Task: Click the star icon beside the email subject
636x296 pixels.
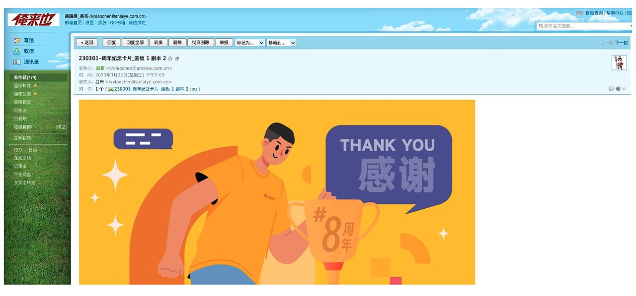Action: pyautogui.click(x=170, y=59)
